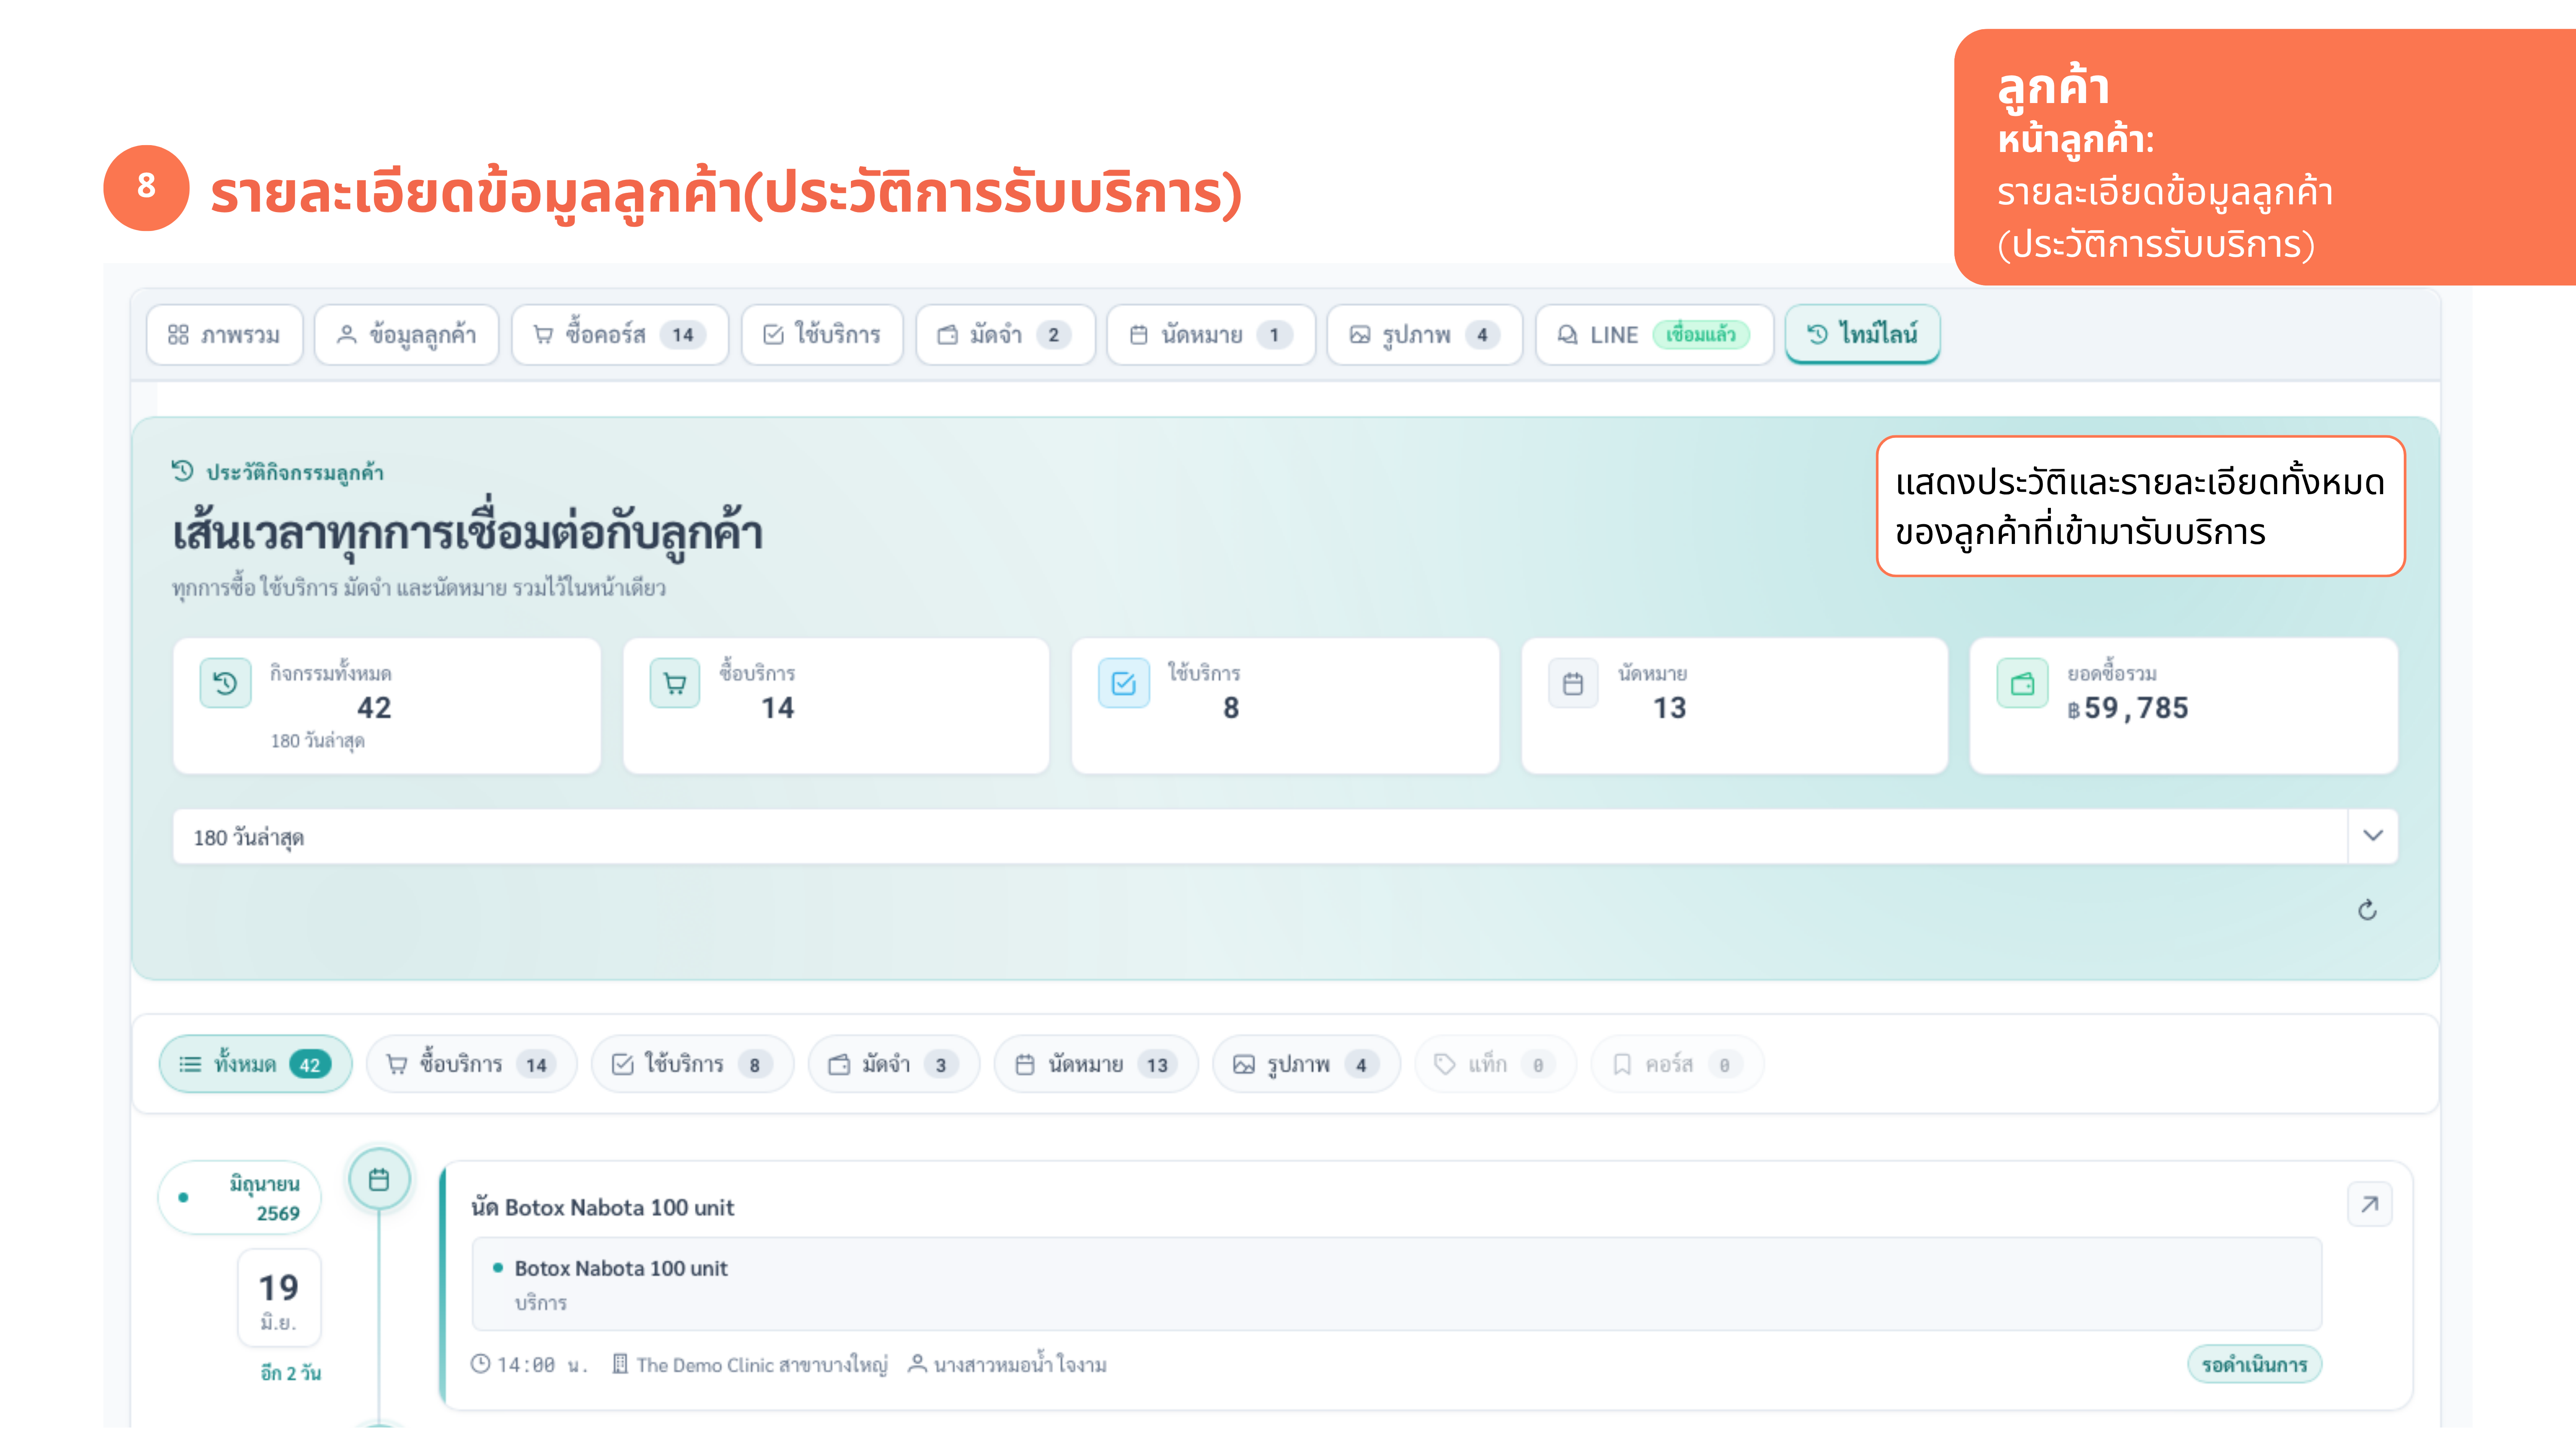Image resolution: width=2576 pixels, height=1449 pixels.
Task: Select the Botox Nabota 100 unit service row
Action: click(x=1397, y=1284)
